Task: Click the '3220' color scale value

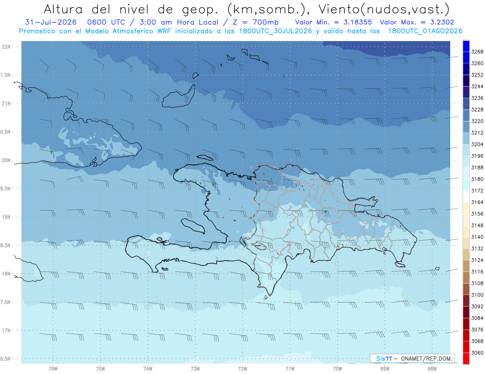Action: point(477,121)
